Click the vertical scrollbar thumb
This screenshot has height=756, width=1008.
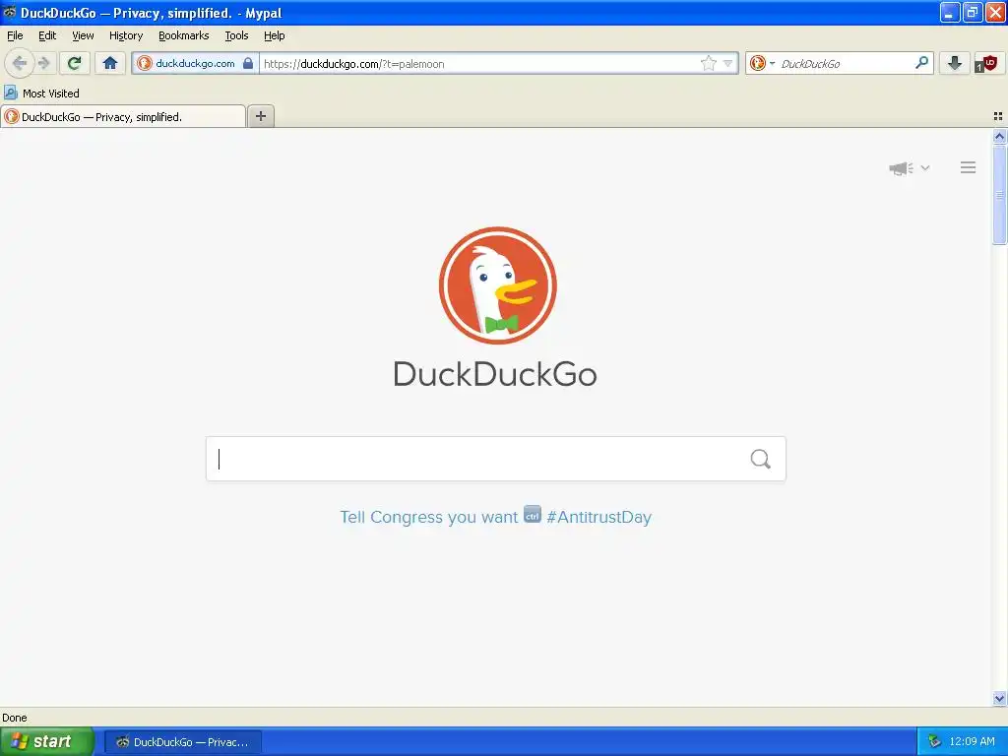point(1000,194)
